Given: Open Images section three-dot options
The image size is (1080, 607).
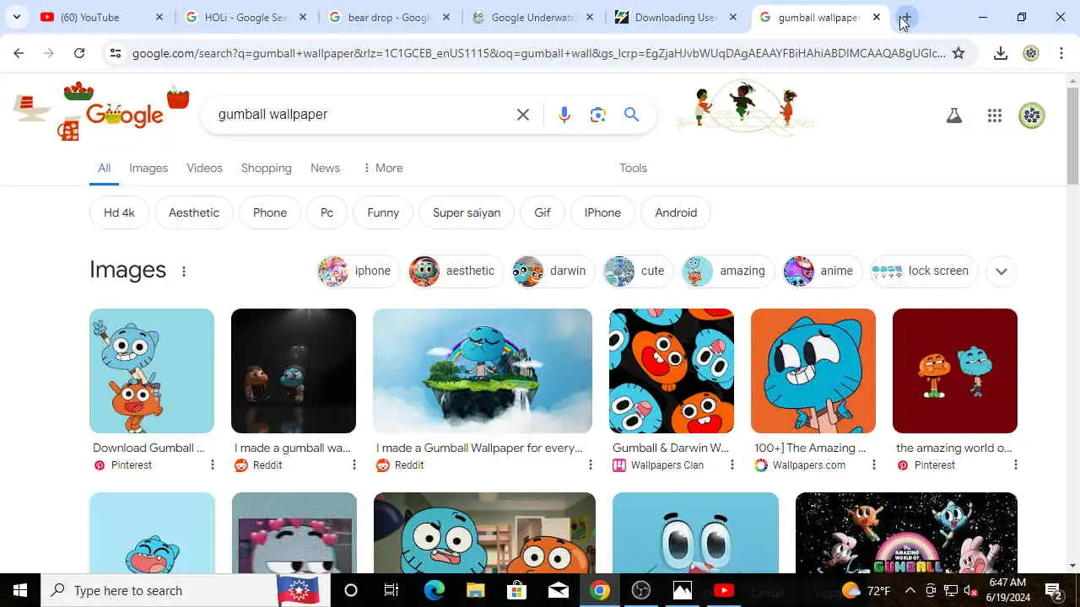Looking at the screenshot, I should point(183,271).
